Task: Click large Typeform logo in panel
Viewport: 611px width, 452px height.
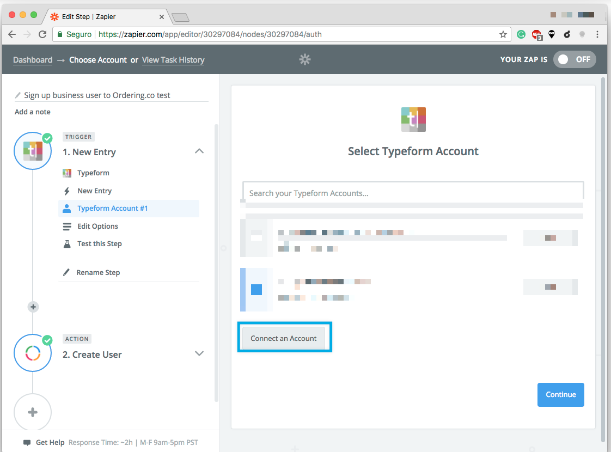Action: pyautogui.click(x=413, y=120)
